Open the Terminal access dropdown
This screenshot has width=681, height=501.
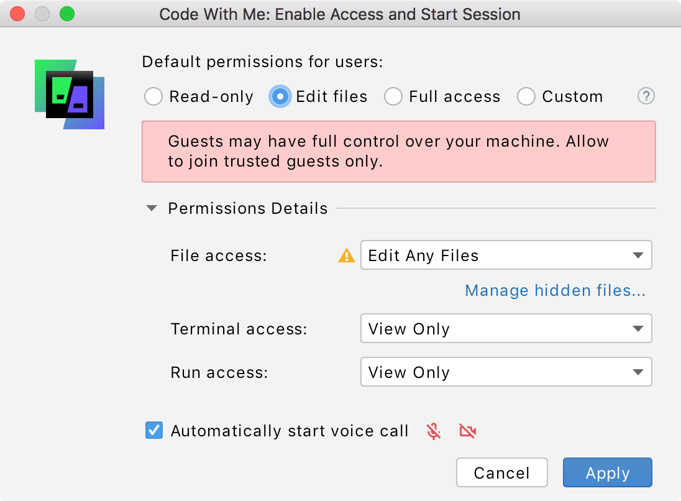point(506,328)
